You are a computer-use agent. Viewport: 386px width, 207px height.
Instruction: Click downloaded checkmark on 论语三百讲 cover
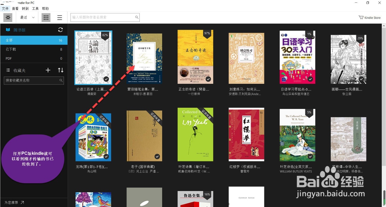point(106,79)
